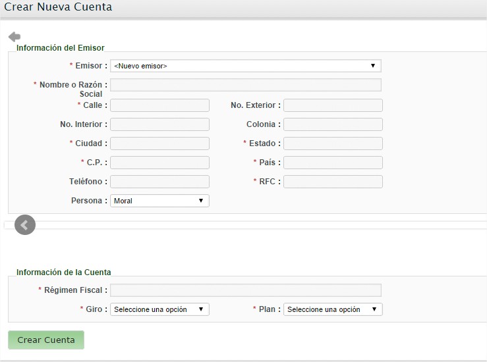Click the Crear Cuenta button

coord(46,340)
